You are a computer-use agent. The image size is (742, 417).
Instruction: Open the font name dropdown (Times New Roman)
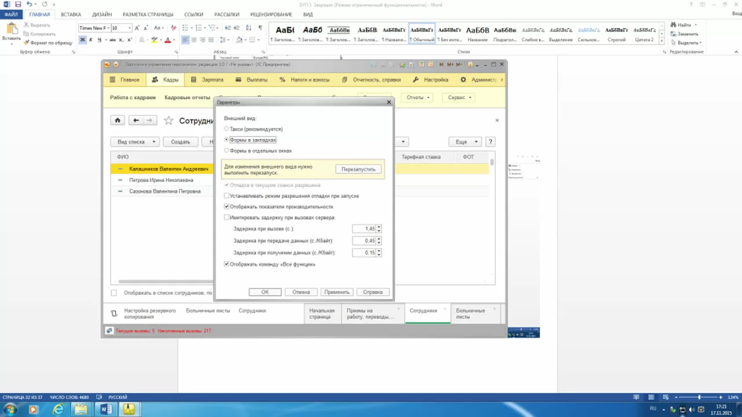[107, 28]
